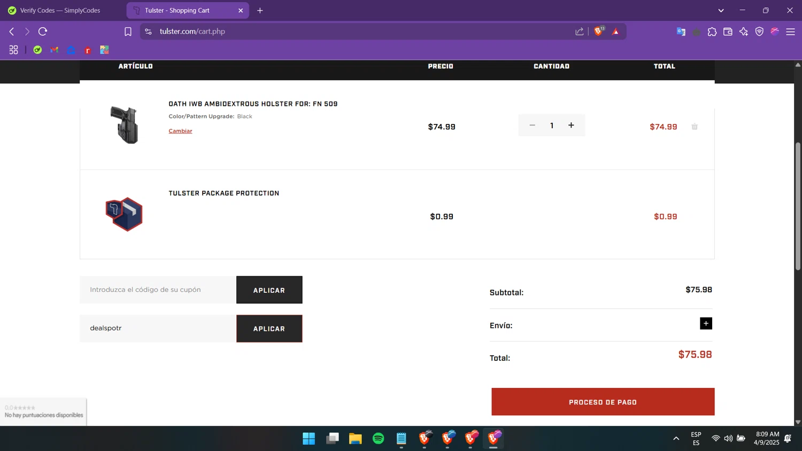802x451 pixels.
Task: Click the page vertical scrollbar
Action: (x=798, y=206)
